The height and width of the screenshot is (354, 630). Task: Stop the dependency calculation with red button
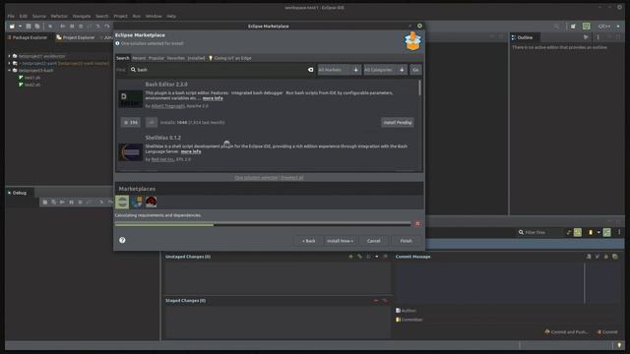pos(417,223)
